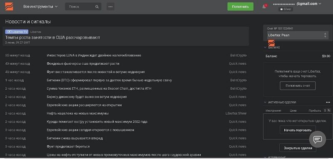
Task: Click the Счет № 1811224941 label
Action: pyautogui.click(x=280, y=28)
